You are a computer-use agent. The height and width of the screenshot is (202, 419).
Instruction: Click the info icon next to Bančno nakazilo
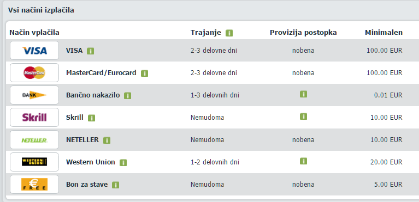coord(127,96)
